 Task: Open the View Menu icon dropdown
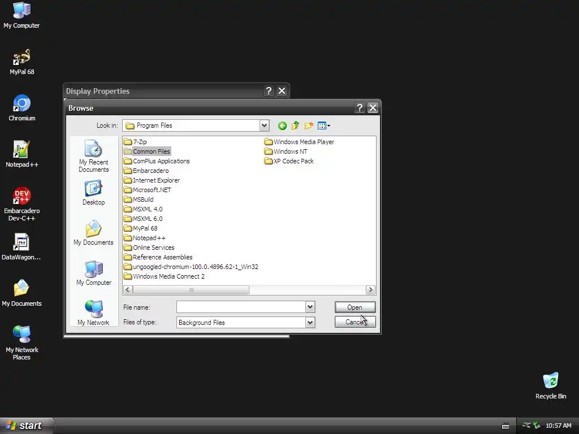pos(324,126)
